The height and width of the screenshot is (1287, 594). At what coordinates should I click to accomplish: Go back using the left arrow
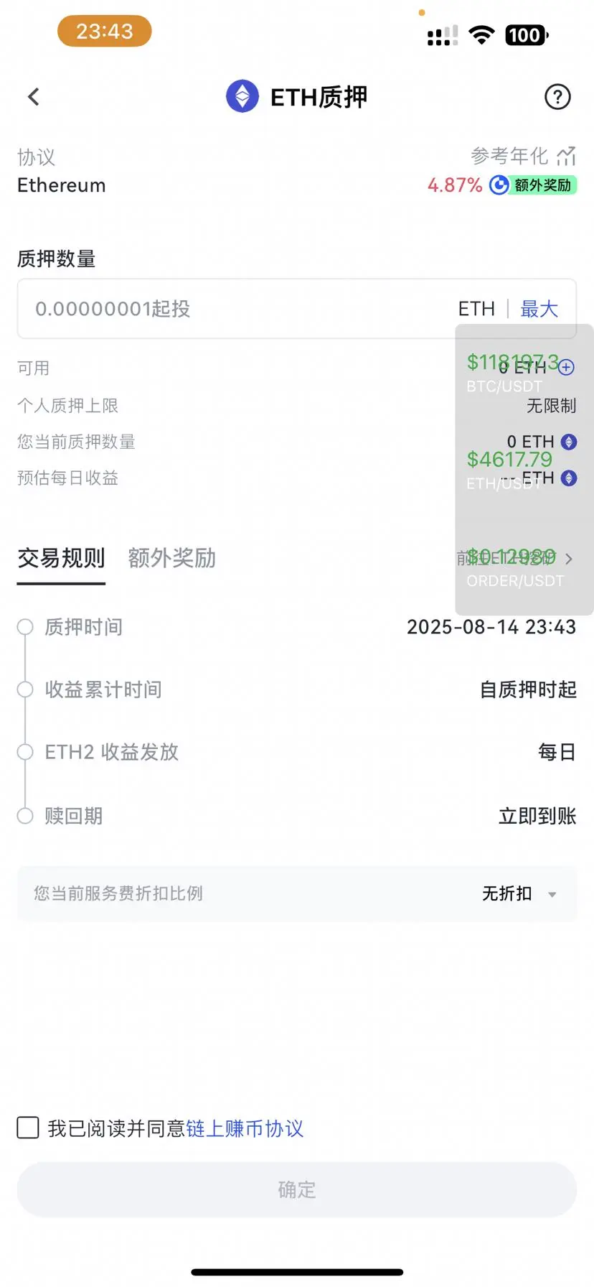pos(34,97)
